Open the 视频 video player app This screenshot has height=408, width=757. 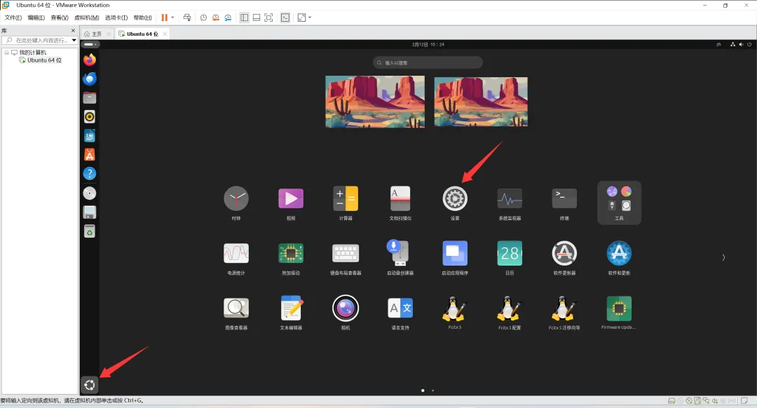click(x=291, y=198)
